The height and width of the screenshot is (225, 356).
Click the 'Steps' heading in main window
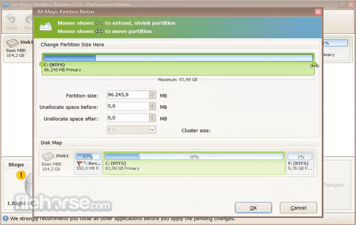[x=16, y=164]
